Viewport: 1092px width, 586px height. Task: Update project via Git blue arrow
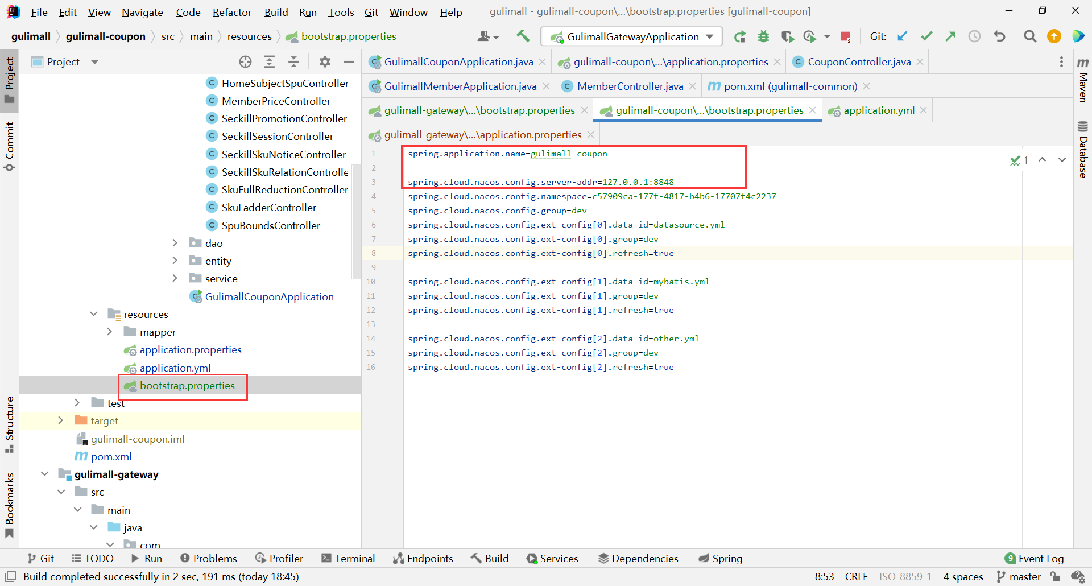[903, 36]
